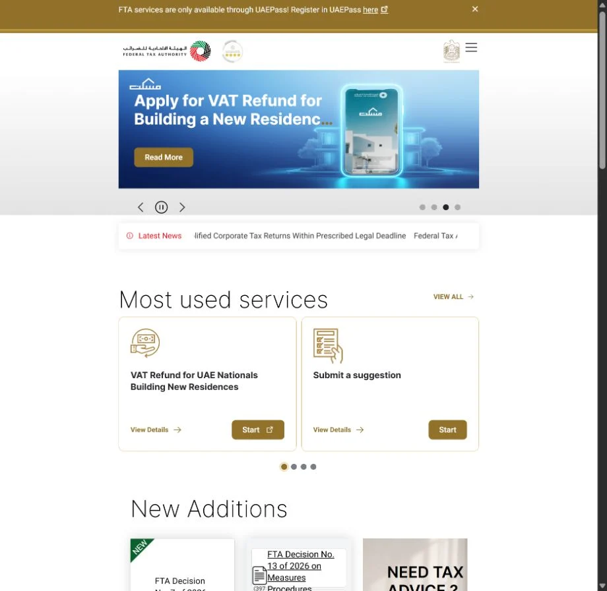The height and width of the screenshot is (591, 607).
Task: Click the arrow beside VAT Refund View Details
Action: tap(177, 430)
